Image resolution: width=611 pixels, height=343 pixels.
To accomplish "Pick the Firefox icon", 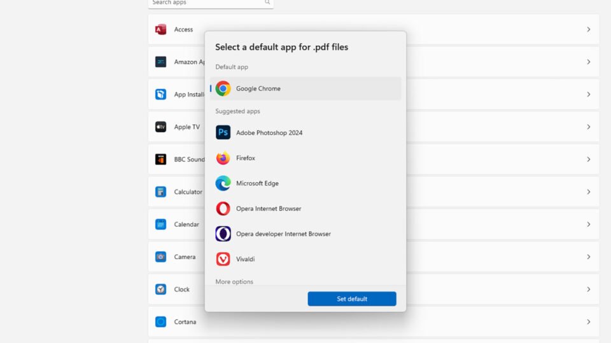I will coord(223,158).
